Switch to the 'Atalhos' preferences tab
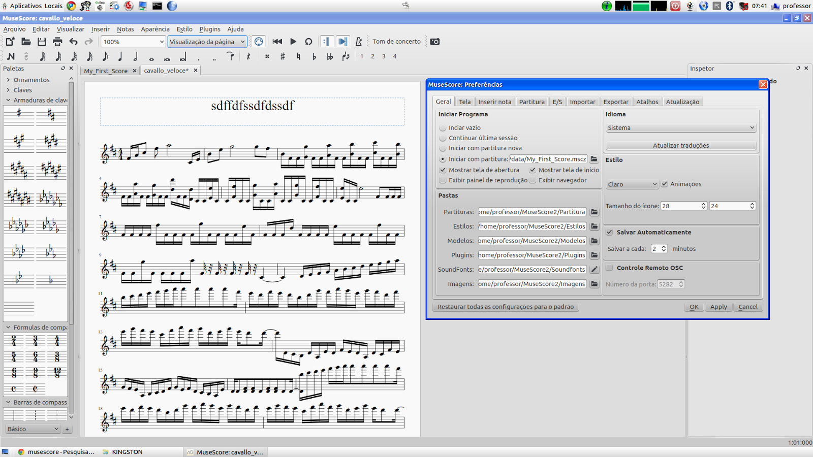The image size is (813, 457). (647, 102)
